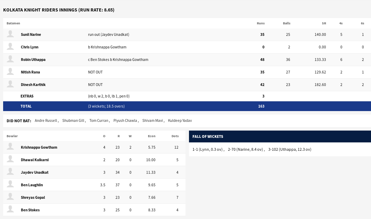Open Dinesh Karthik's player profile
This screenshot has width=371, height=219.
tap(33, 85)
